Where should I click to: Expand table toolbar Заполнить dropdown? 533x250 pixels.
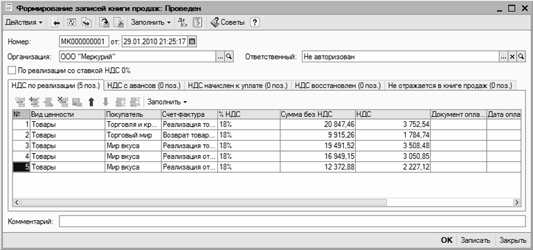[167, 102]
